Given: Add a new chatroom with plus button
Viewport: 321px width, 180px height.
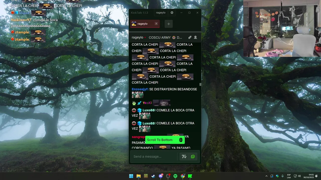Looking at the screenshot, I should point(169,24).
